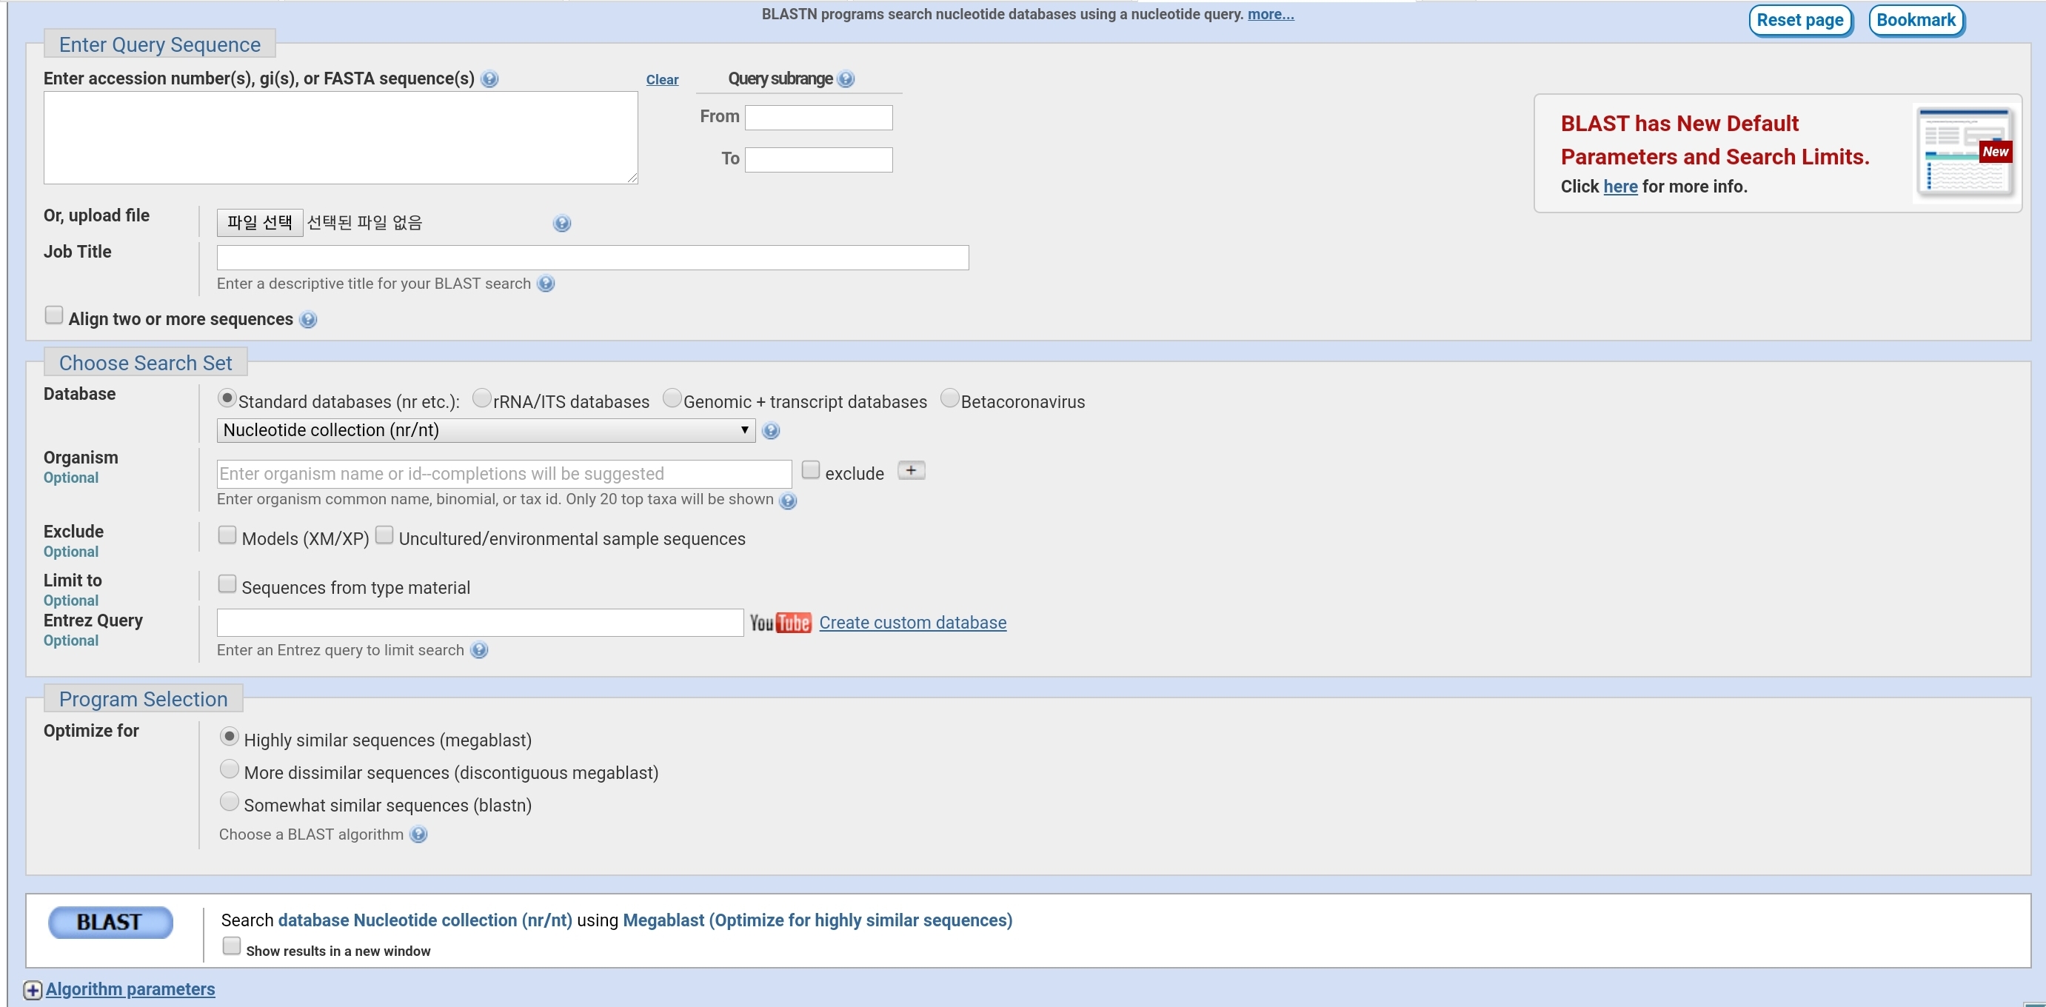
Task: Click help icon beside Align two sequences
Action: (x=308, y=319)
